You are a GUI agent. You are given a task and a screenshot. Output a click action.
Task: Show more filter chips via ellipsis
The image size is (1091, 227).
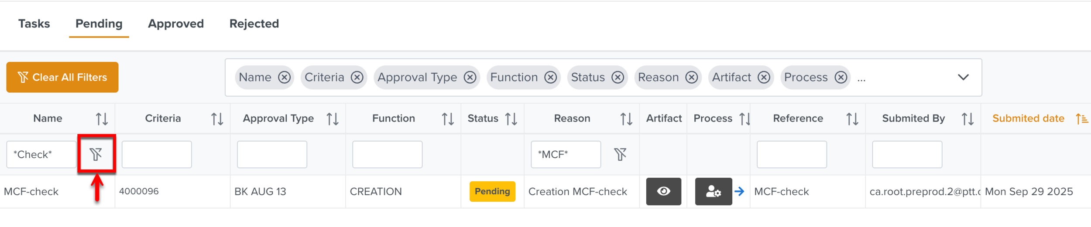861,78
